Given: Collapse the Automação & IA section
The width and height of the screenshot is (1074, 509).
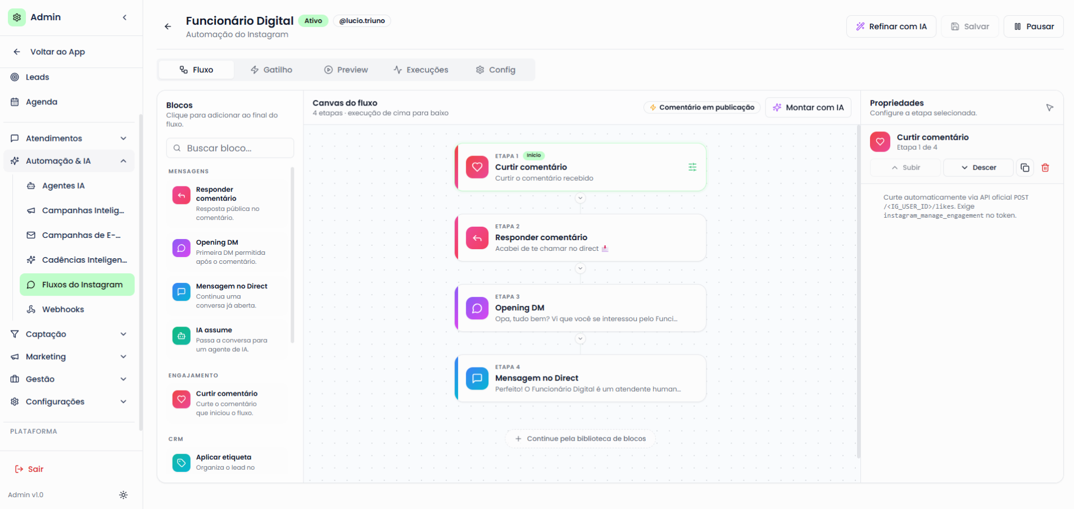Looking at the screenshot, I should coord(69,161).
